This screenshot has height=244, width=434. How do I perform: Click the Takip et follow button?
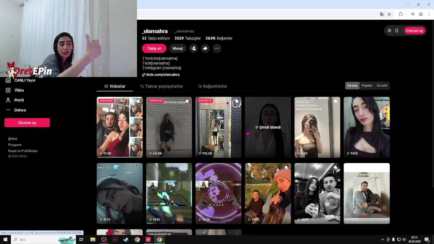click(x=154, y=48)
